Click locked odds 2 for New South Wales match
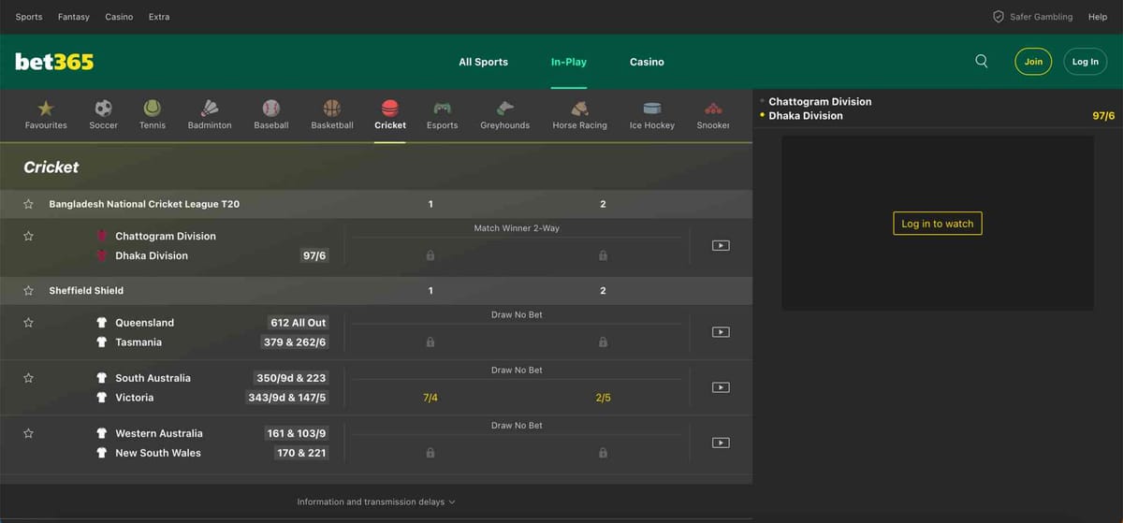1123x523 pixels. [603, 453]
